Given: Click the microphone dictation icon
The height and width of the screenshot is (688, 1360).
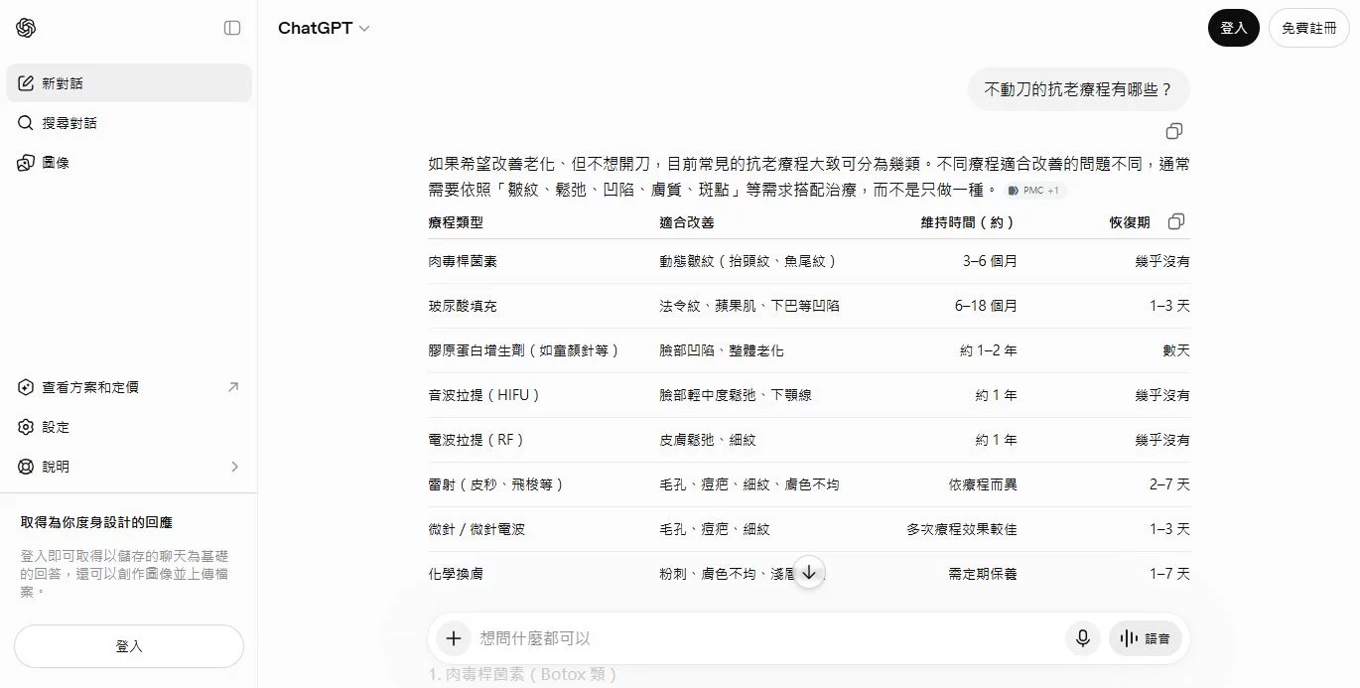Looking at the screenshot, I should tap(1083, 638).
